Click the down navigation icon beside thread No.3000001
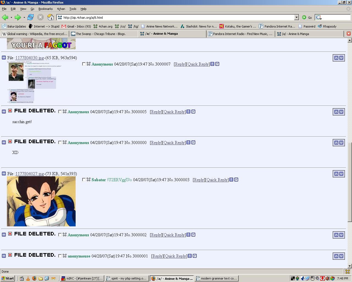This screenshot has width=352, height=282. click(x=341, y=256)
